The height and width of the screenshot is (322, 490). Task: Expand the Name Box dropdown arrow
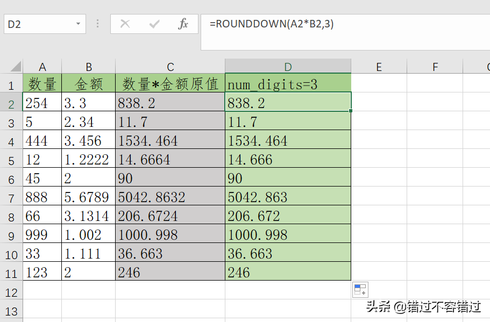point(79,24)
